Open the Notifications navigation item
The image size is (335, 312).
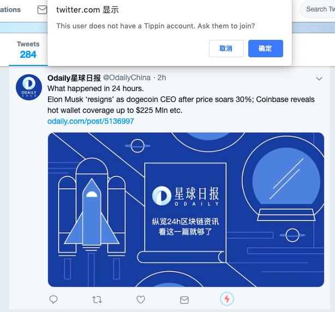tap(10, 10)
